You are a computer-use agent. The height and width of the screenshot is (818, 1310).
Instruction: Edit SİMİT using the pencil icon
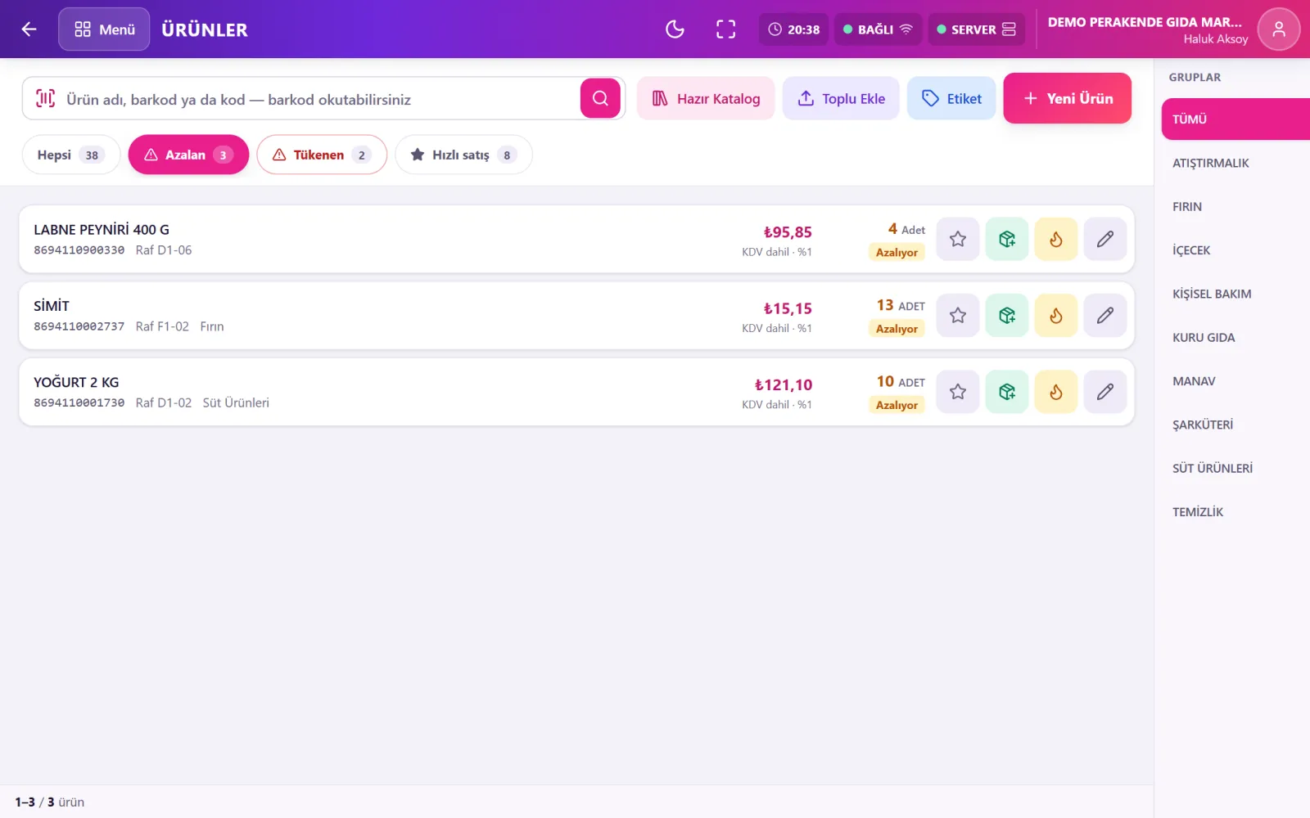pyautogui.click(x=1105, y=315)
